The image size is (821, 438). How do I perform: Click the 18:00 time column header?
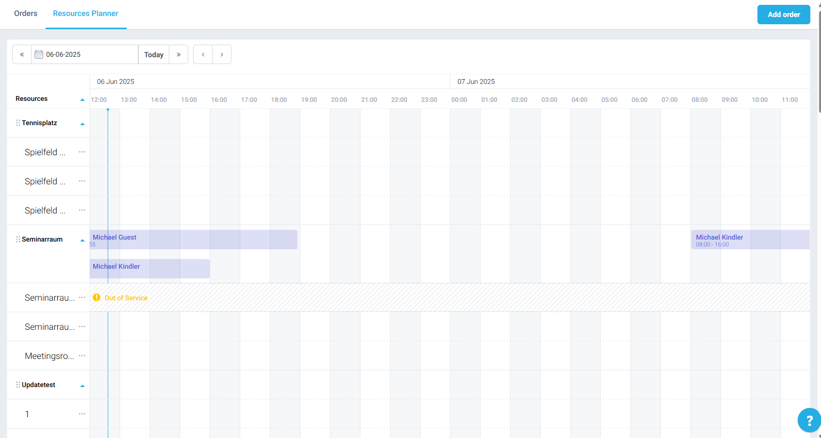click(279, 99)
